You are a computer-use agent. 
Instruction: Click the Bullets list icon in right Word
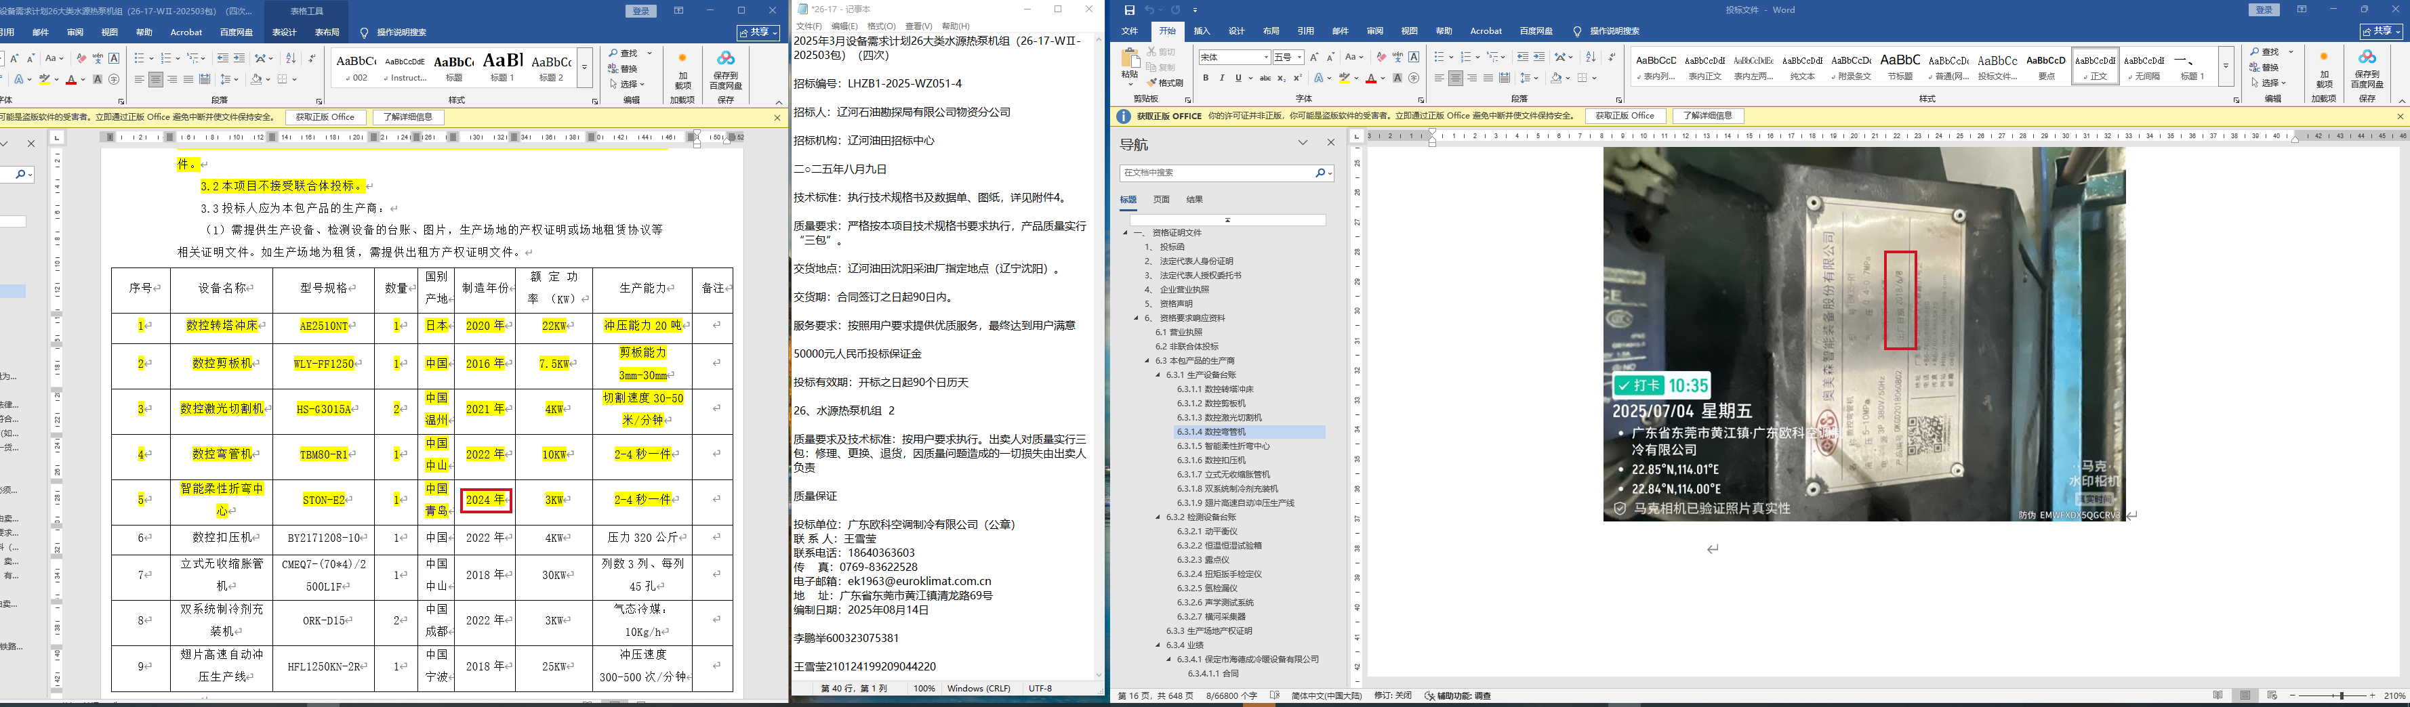coord(1439,57)
